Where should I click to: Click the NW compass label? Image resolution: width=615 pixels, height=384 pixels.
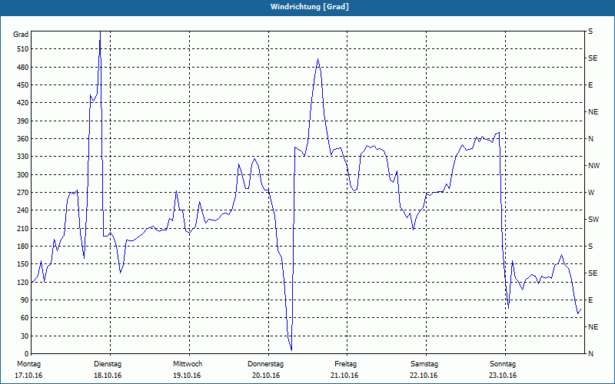593,166
